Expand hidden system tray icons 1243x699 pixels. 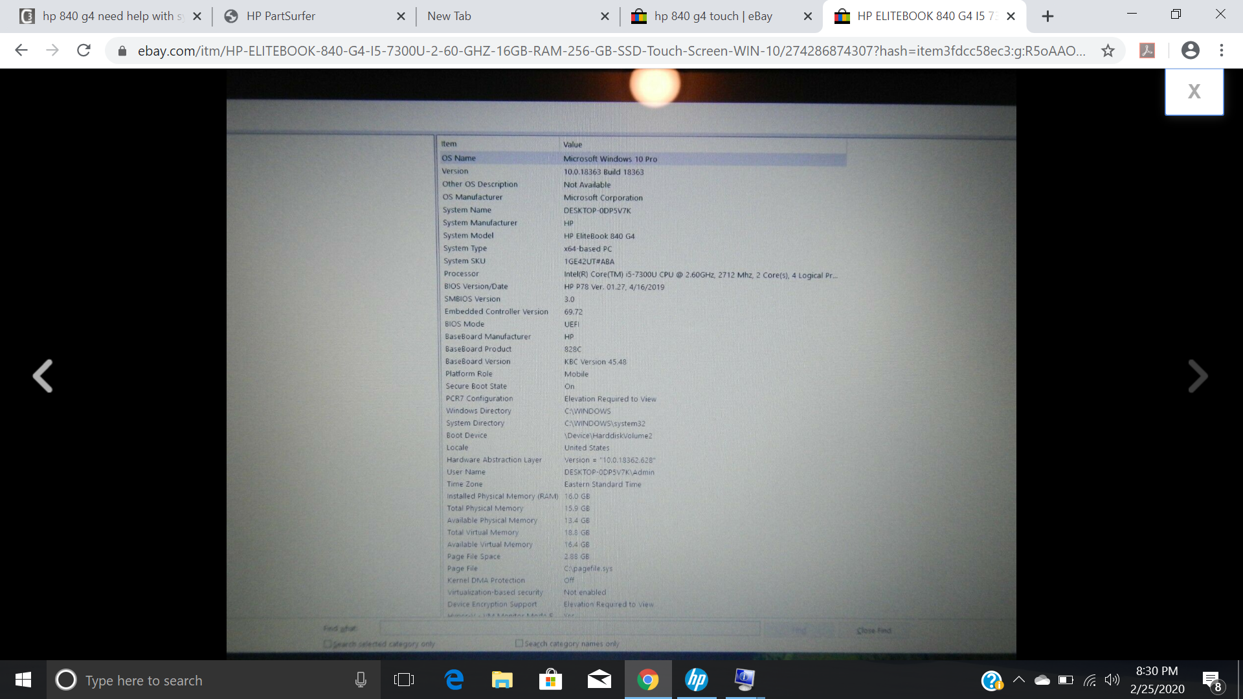coord(1018,680)
